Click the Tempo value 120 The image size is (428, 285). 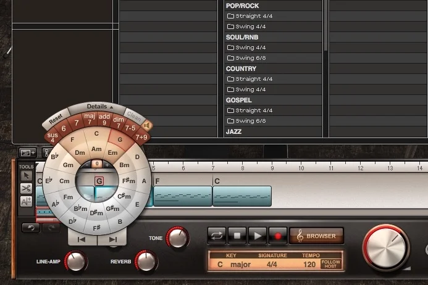309,265
